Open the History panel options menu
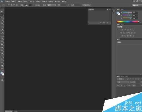 110,10
